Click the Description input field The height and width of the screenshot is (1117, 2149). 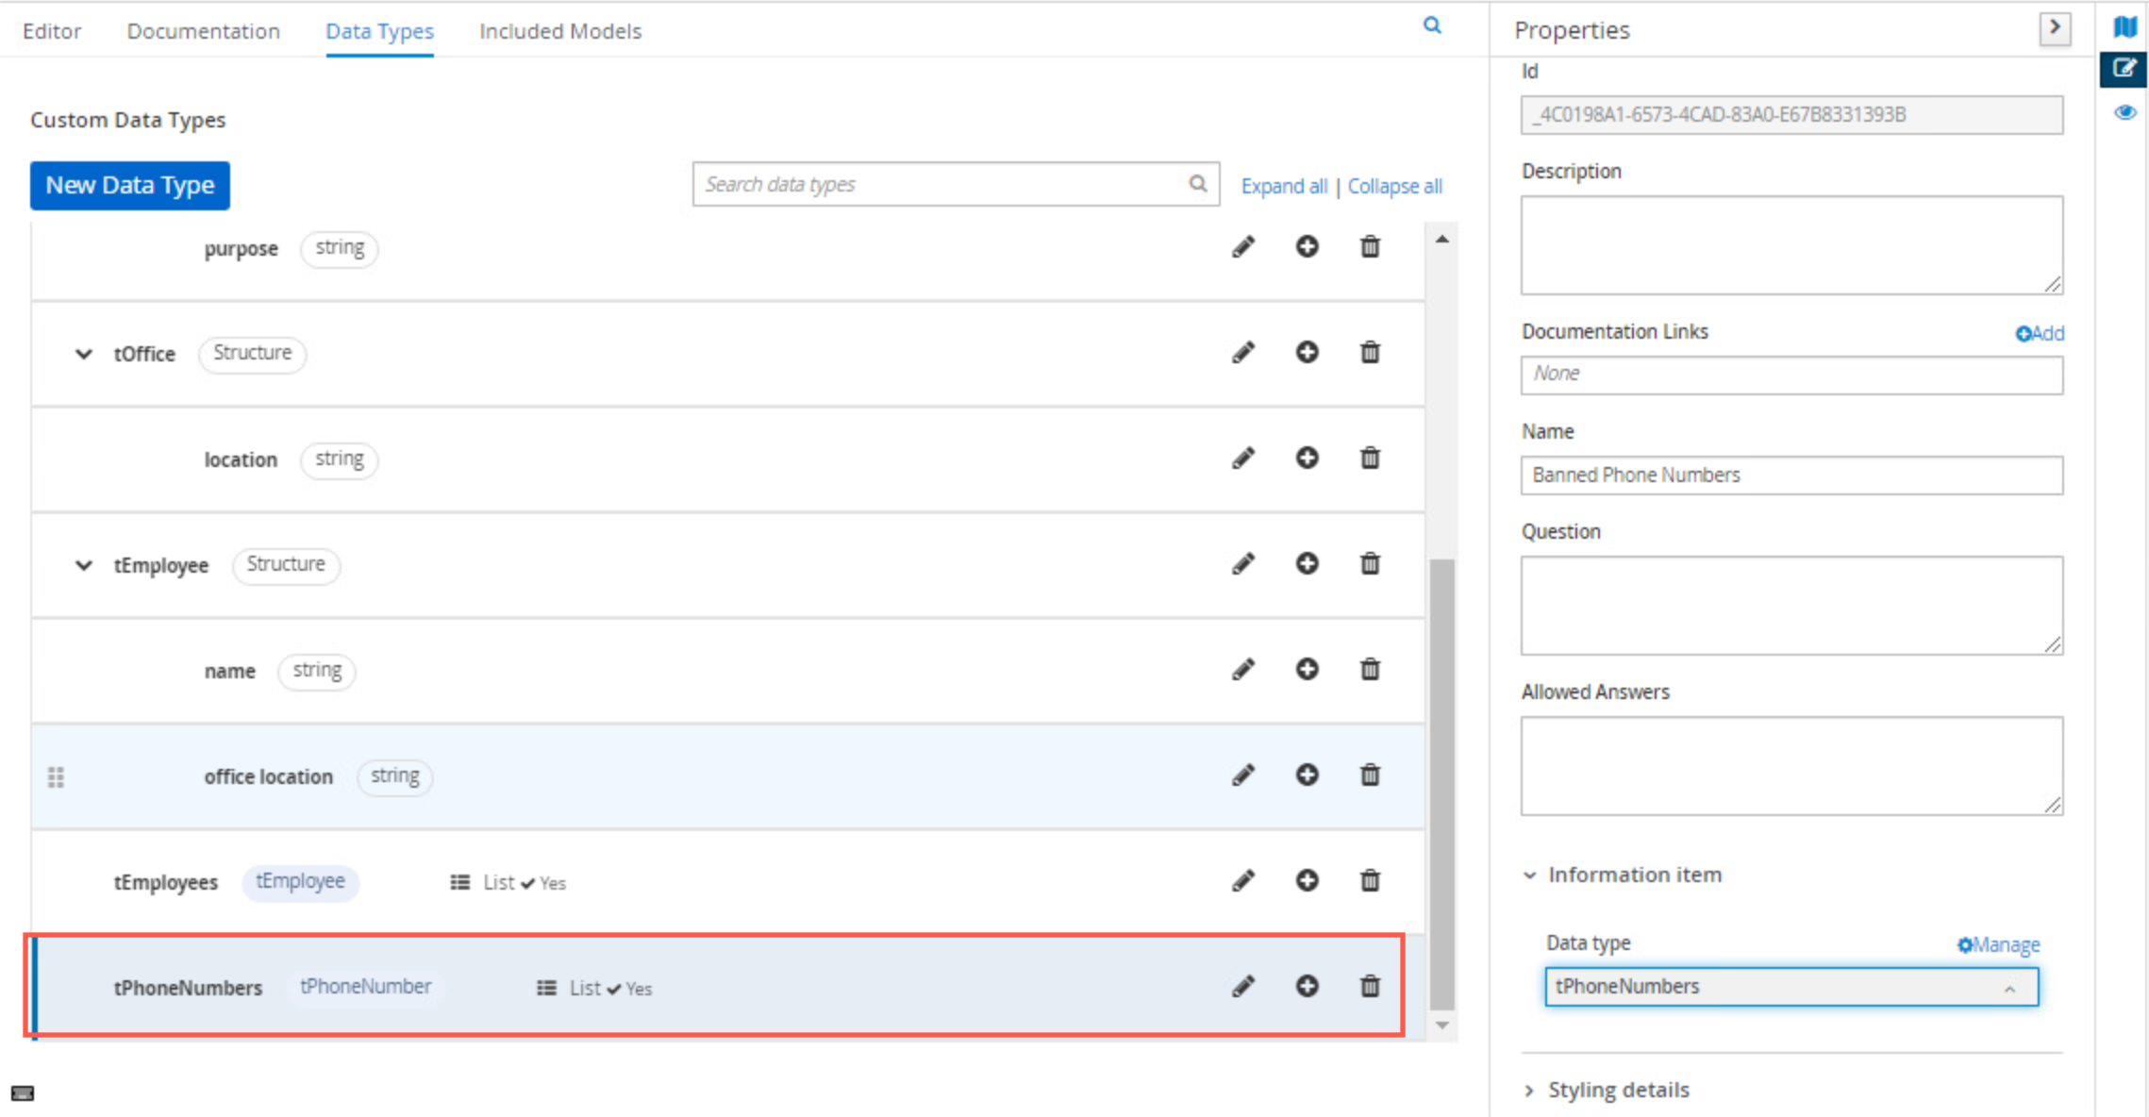(1792, 246)
